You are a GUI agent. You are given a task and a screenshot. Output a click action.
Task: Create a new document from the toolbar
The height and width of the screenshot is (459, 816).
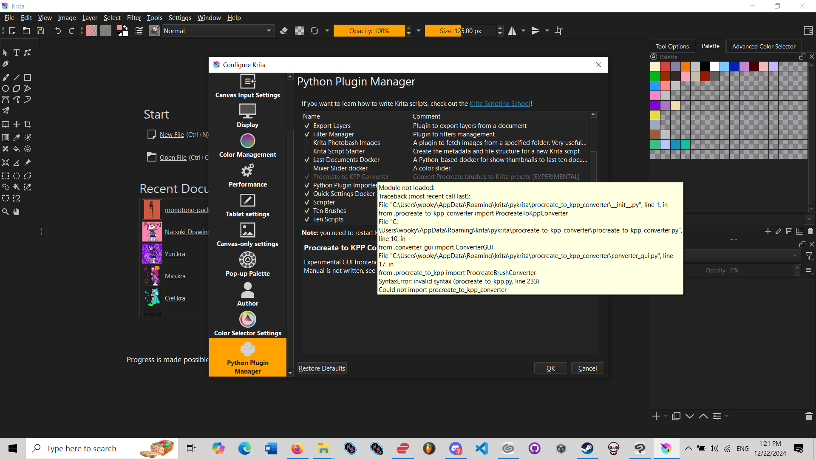pos(12,31)
